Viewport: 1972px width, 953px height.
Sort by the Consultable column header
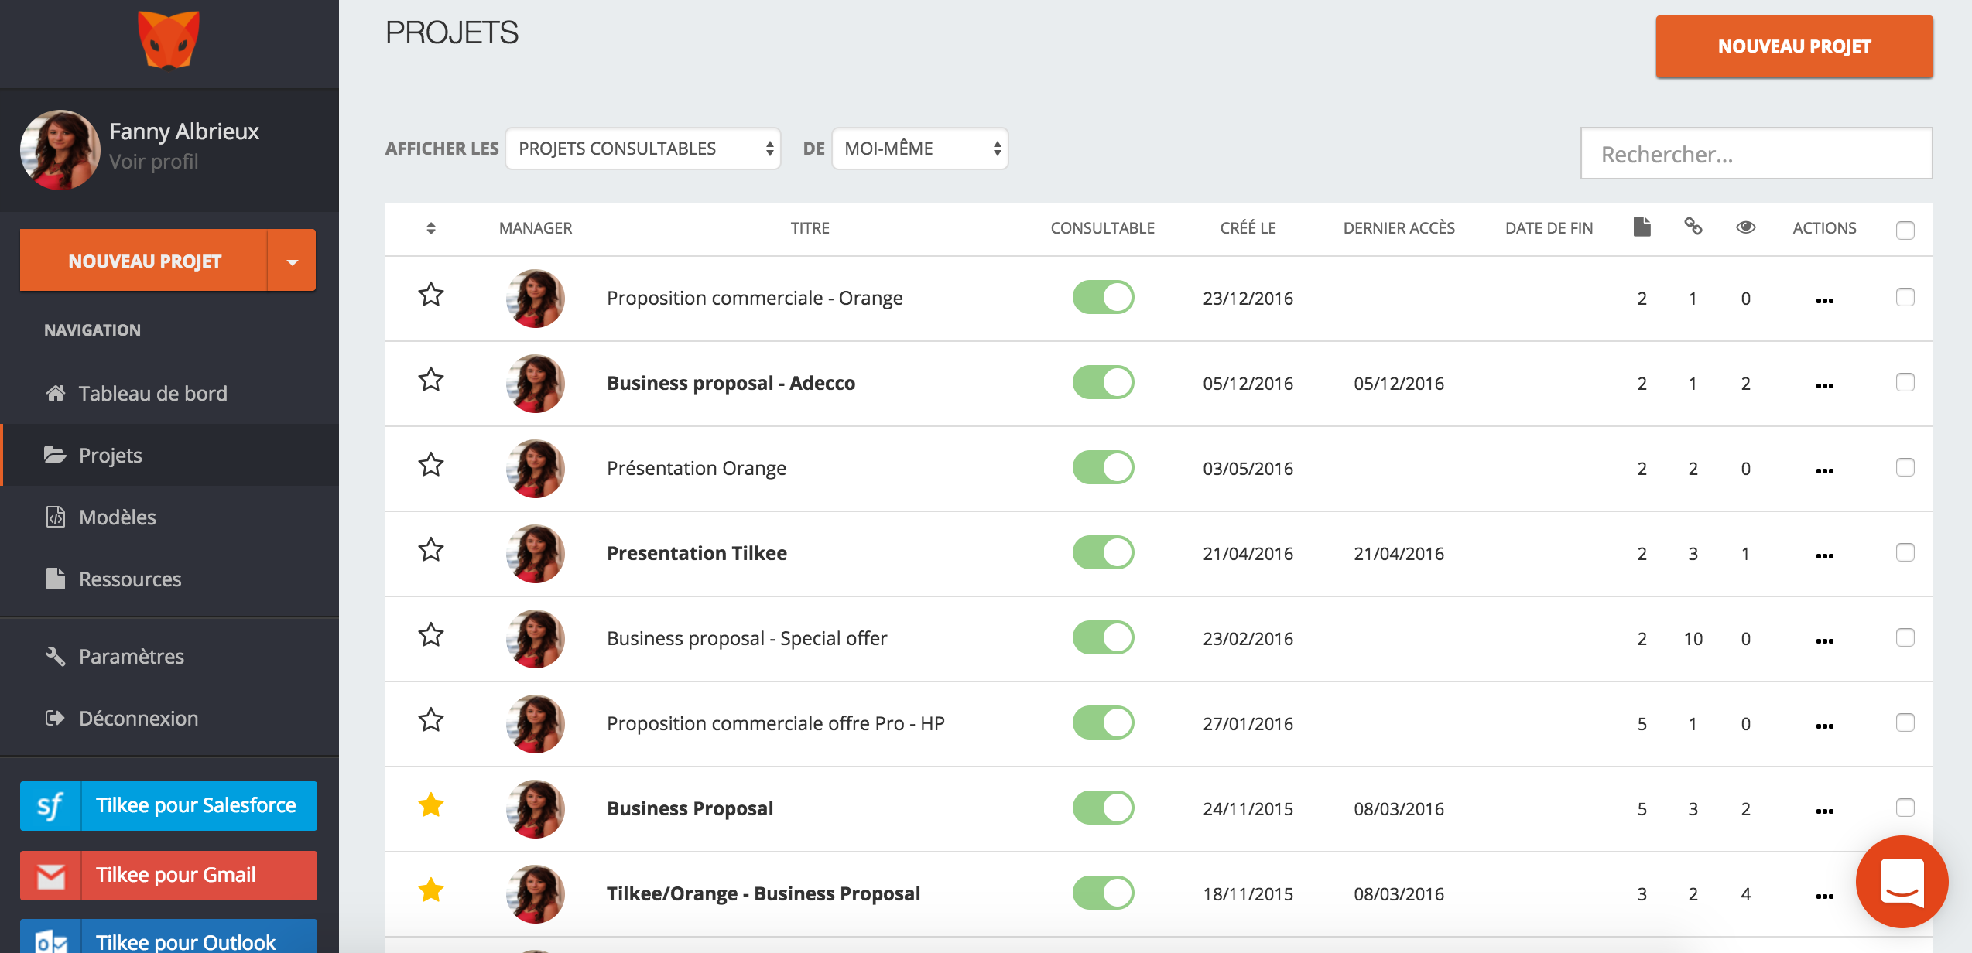point(1102,228)
